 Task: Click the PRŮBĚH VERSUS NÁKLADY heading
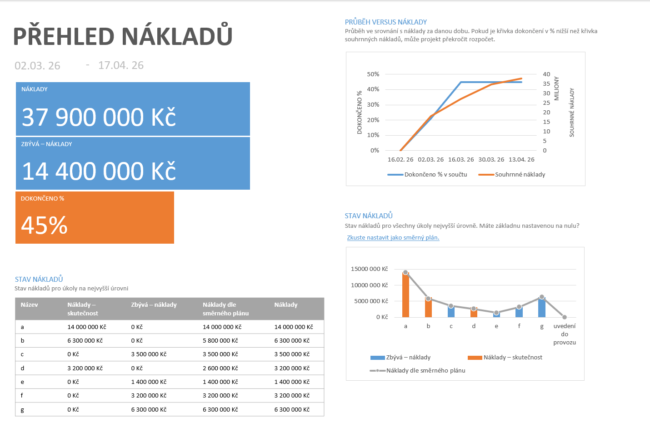coord(386,22)
